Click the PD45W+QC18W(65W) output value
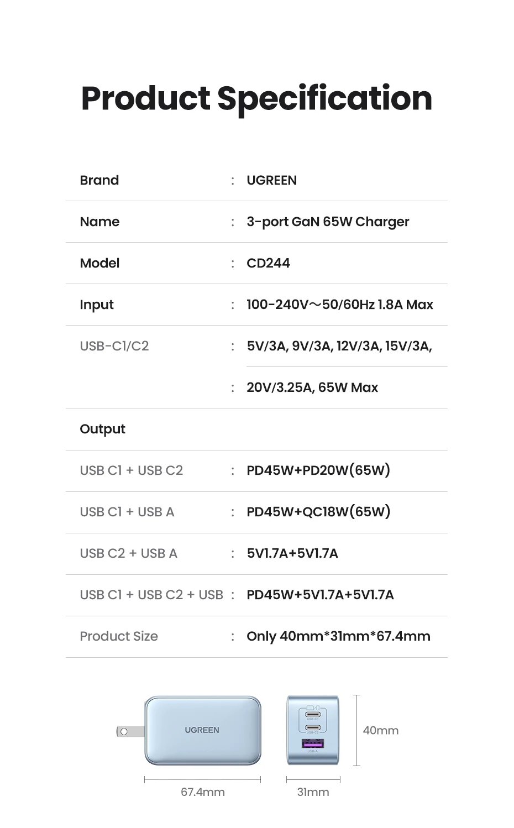The height and width of the screenshot is (828, 514). pos(318,512)
